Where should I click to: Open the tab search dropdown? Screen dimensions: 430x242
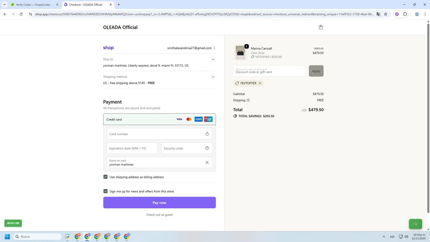point(4,5)
